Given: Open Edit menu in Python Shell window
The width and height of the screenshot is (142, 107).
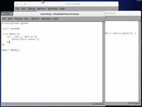Looking at the screenshot, I should pos(23,9).
